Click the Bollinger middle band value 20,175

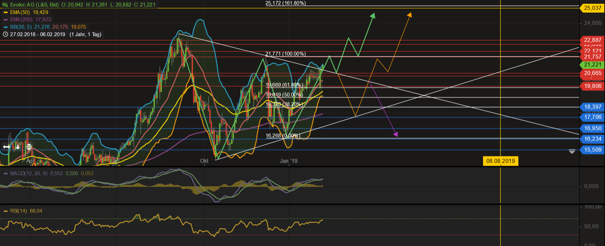pyautogui.click(x=60, y=27)
